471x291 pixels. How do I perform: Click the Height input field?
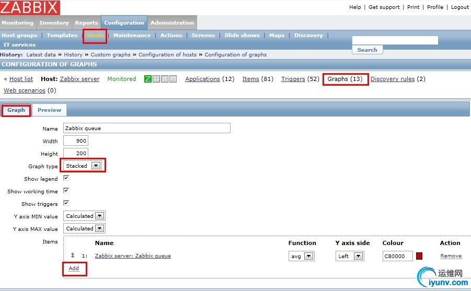coord(76,153)
